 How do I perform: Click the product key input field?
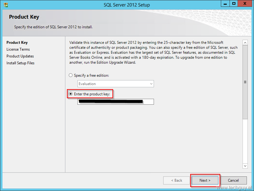tap(116, 102)
